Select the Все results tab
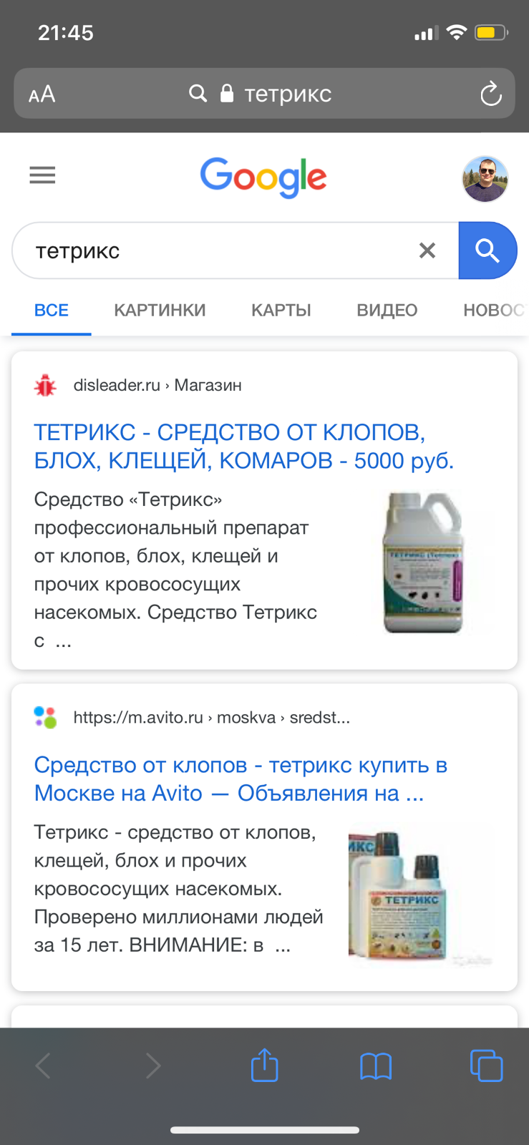The image size is (529, 1145). click(52, 310)
